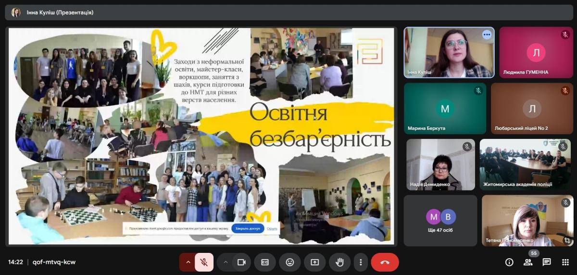
Task: Click the crop icon on Тетяна Пономаренко tile
Action: click(x=567, y=240)
